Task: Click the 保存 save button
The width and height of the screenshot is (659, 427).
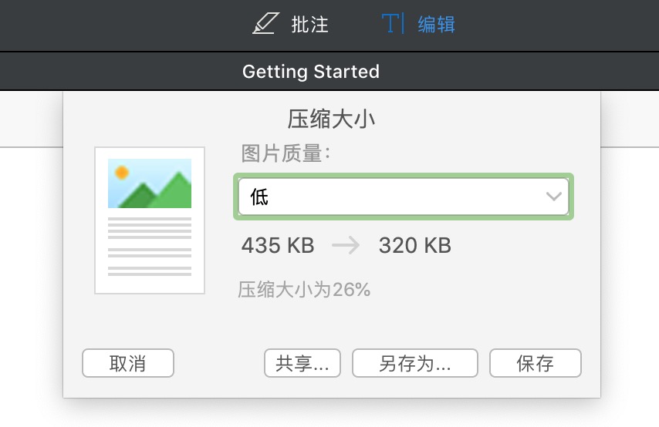Action: coord(535,363)
